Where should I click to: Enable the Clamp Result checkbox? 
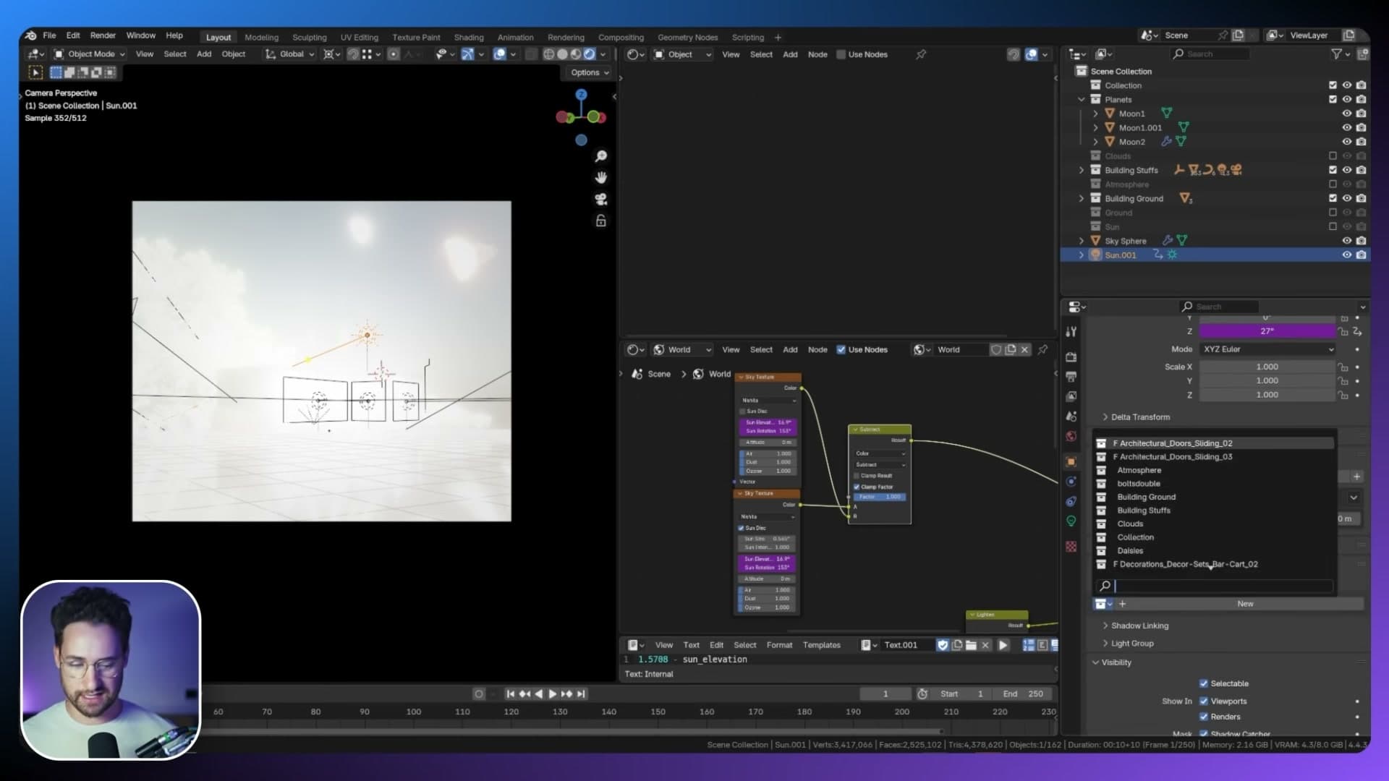tap(857, 476)
